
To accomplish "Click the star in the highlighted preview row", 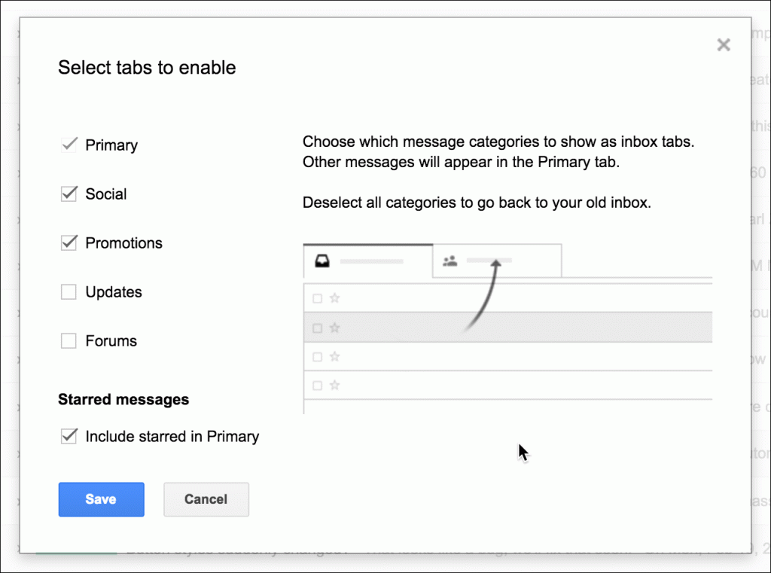I will point(335,328).
